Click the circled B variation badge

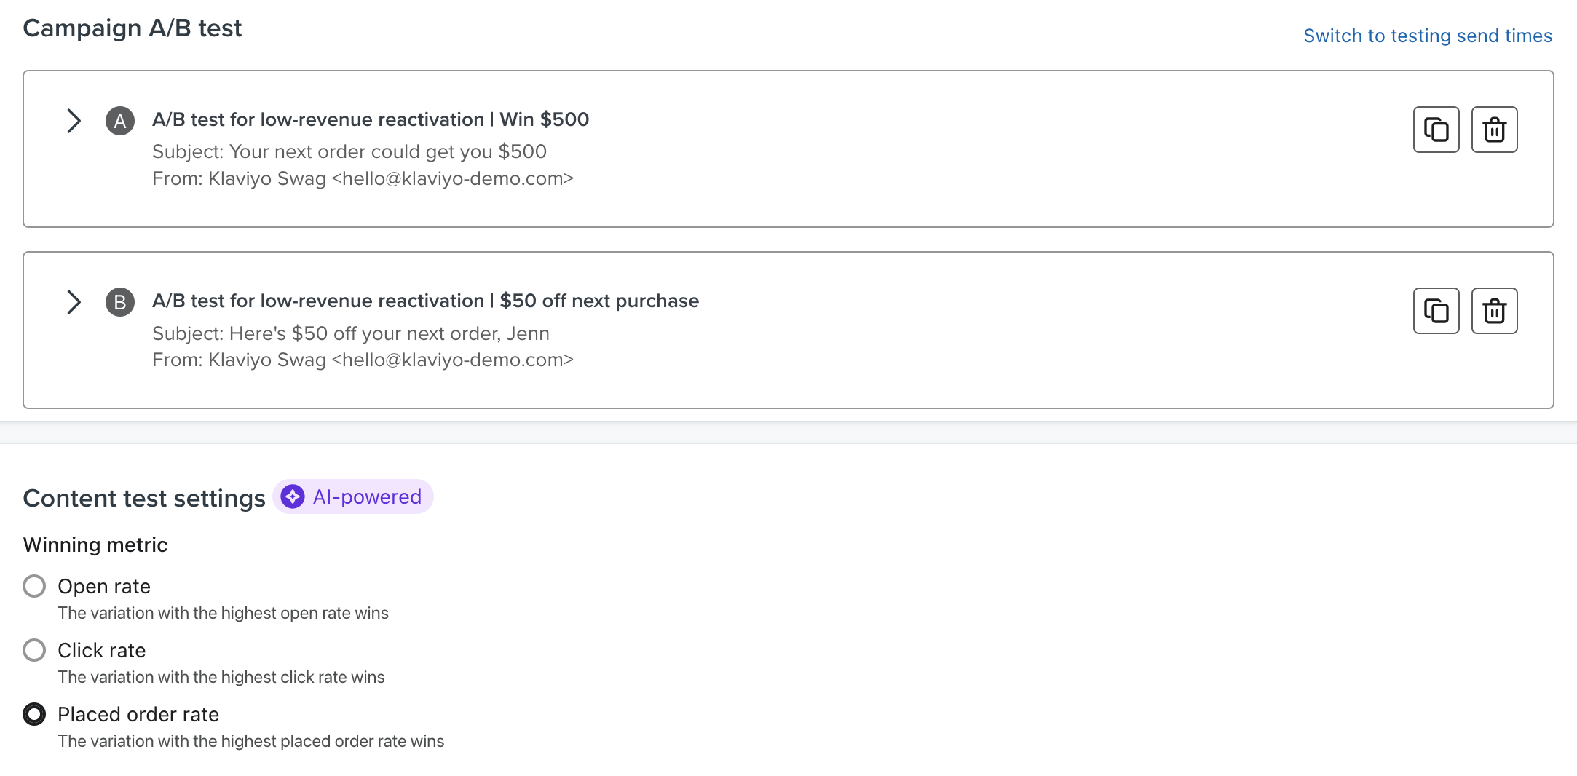[x=120, y=302]
